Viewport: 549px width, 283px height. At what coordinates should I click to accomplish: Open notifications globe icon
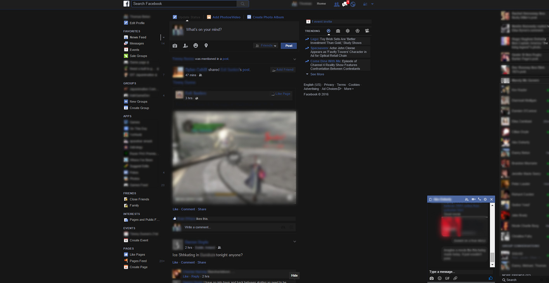click(x=353, y=4)
